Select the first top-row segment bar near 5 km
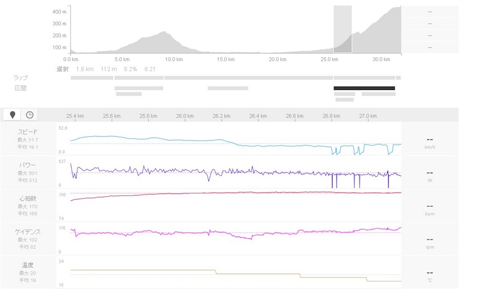 [x=139, y=88]
